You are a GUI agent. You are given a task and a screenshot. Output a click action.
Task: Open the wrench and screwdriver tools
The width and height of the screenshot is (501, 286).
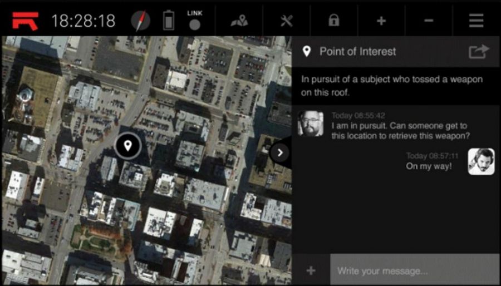coord(286,21)
